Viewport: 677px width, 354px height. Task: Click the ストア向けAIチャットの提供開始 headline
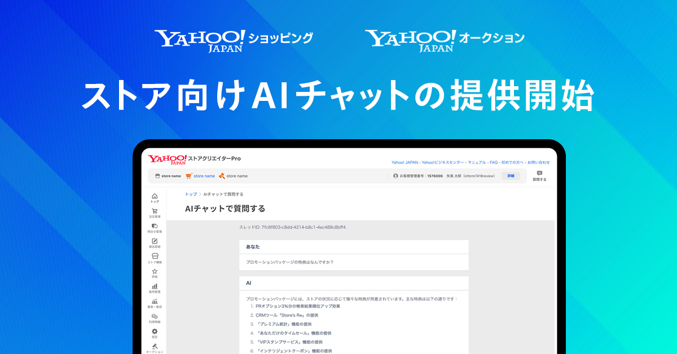(x=337, y=95)
